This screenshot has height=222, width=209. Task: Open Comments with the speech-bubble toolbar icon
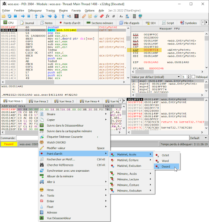coord(90,16)
